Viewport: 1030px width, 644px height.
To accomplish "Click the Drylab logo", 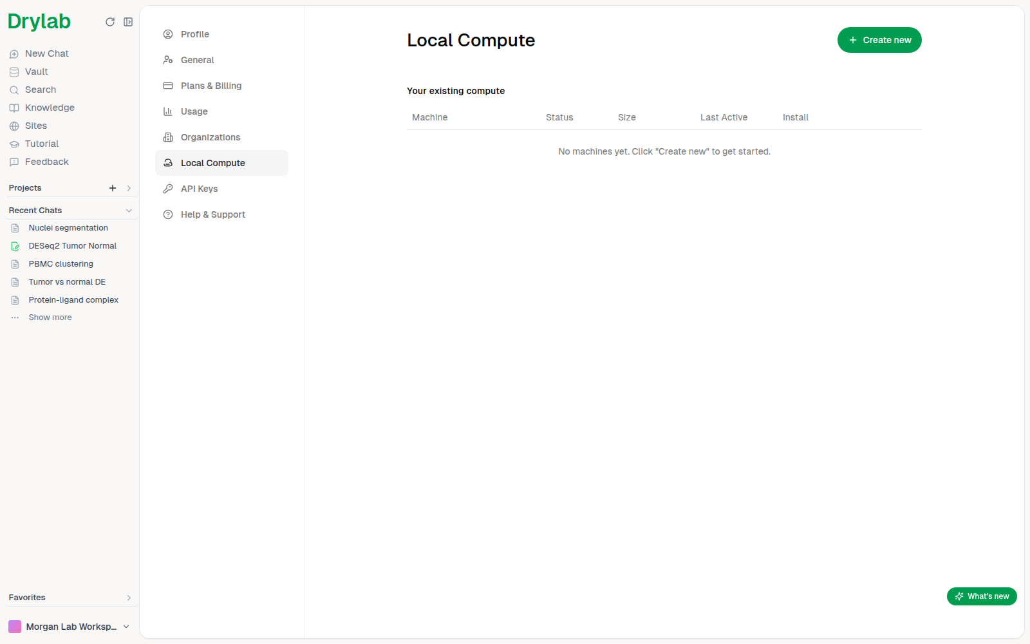I will [x=39, y=22].
